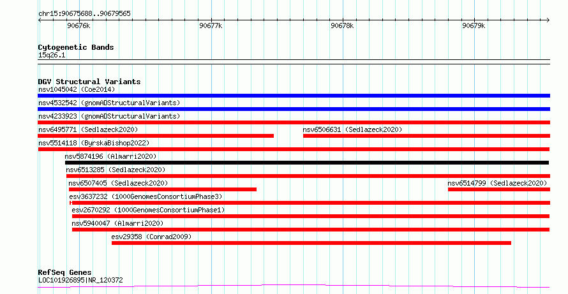Click the 90678k ruler tick label
568x294 pixels.
point(342,26)
